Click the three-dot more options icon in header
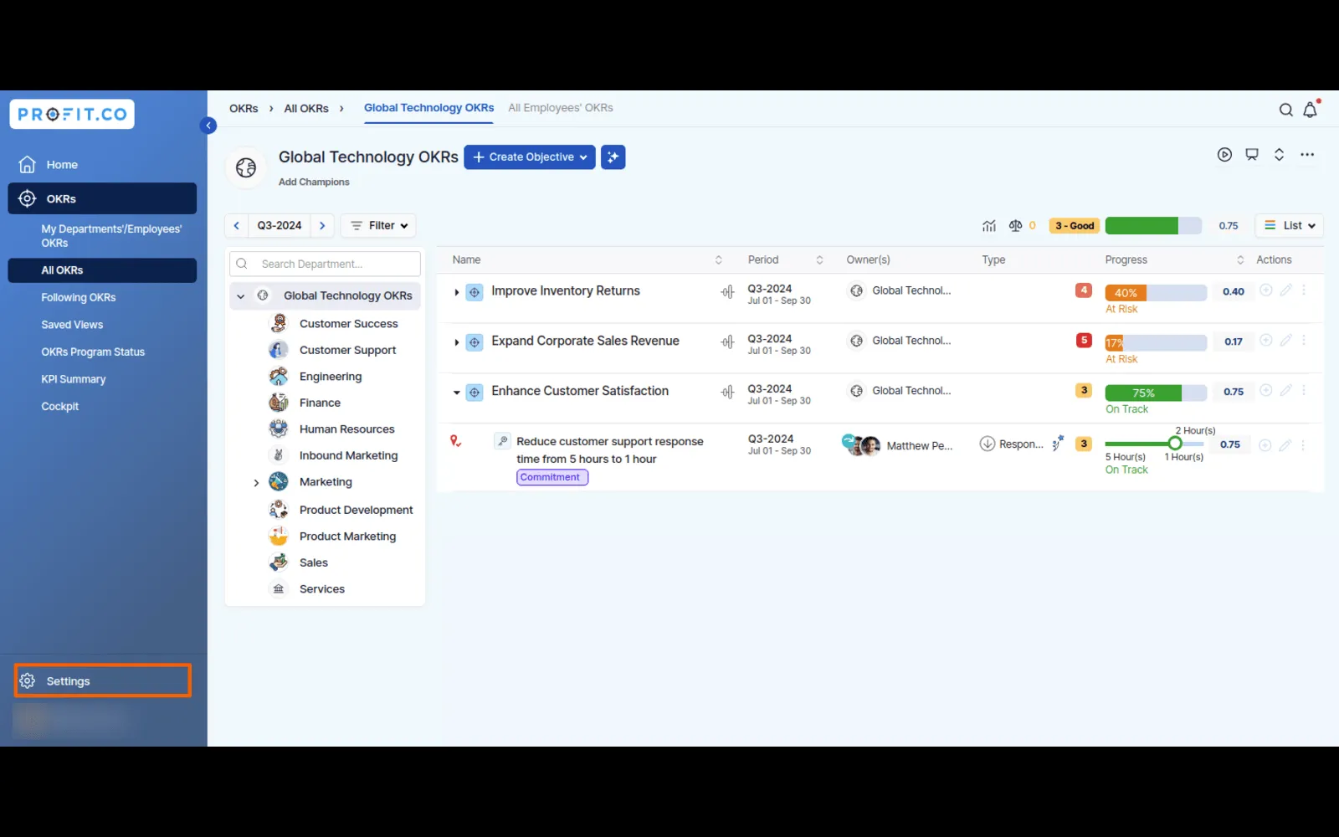 [x=1306, y=155]
